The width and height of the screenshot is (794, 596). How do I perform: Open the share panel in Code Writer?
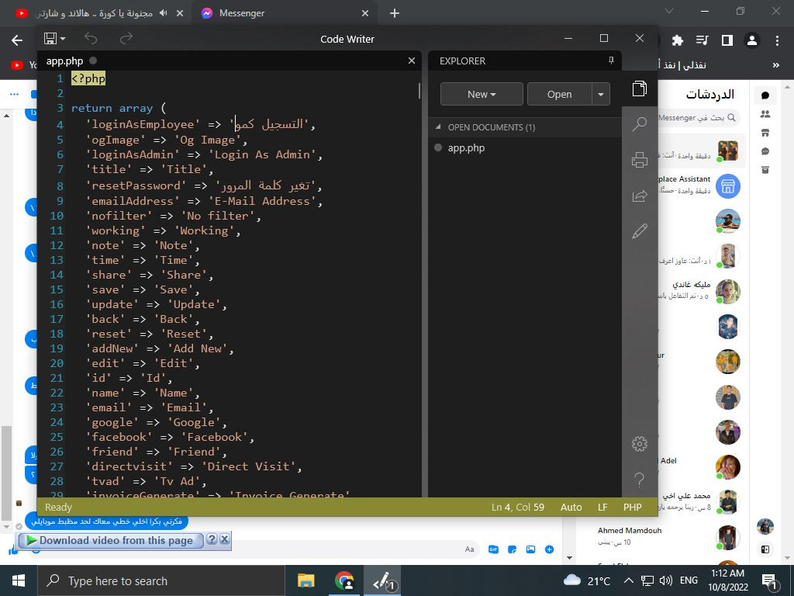point(640,196)
